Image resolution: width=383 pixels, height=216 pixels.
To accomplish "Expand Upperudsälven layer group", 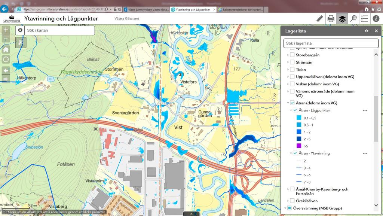I will point(288,77).
